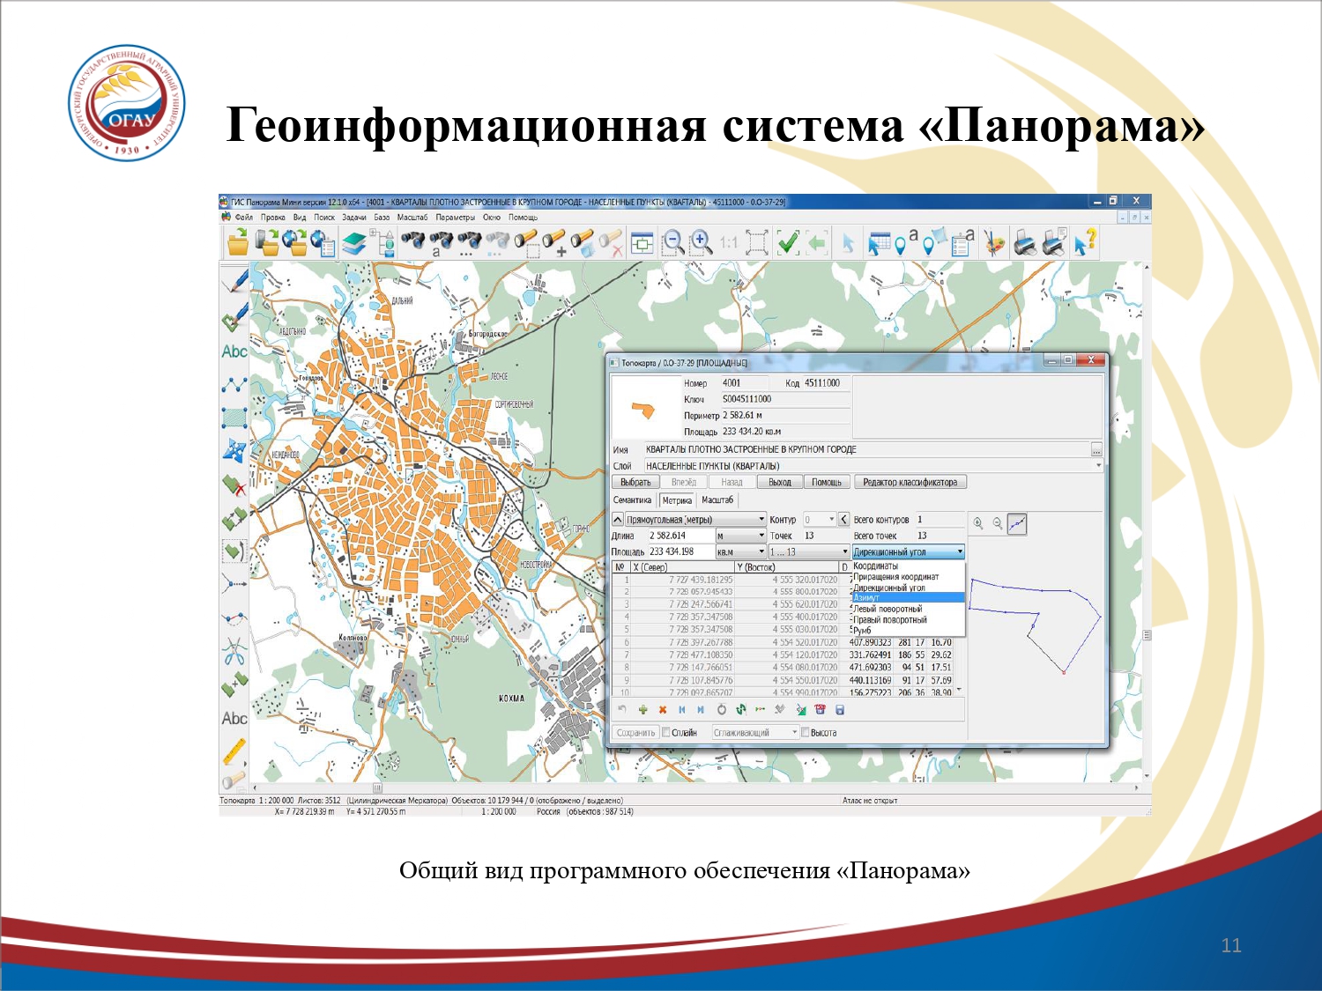The height and width of the screenshot is (991, 1322).
Task: Enable the Сплайн checkbox
Action: click(666, 732)
